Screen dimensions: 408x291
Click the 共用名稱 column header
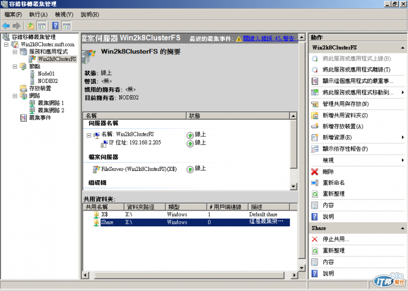tap(104, 207)
